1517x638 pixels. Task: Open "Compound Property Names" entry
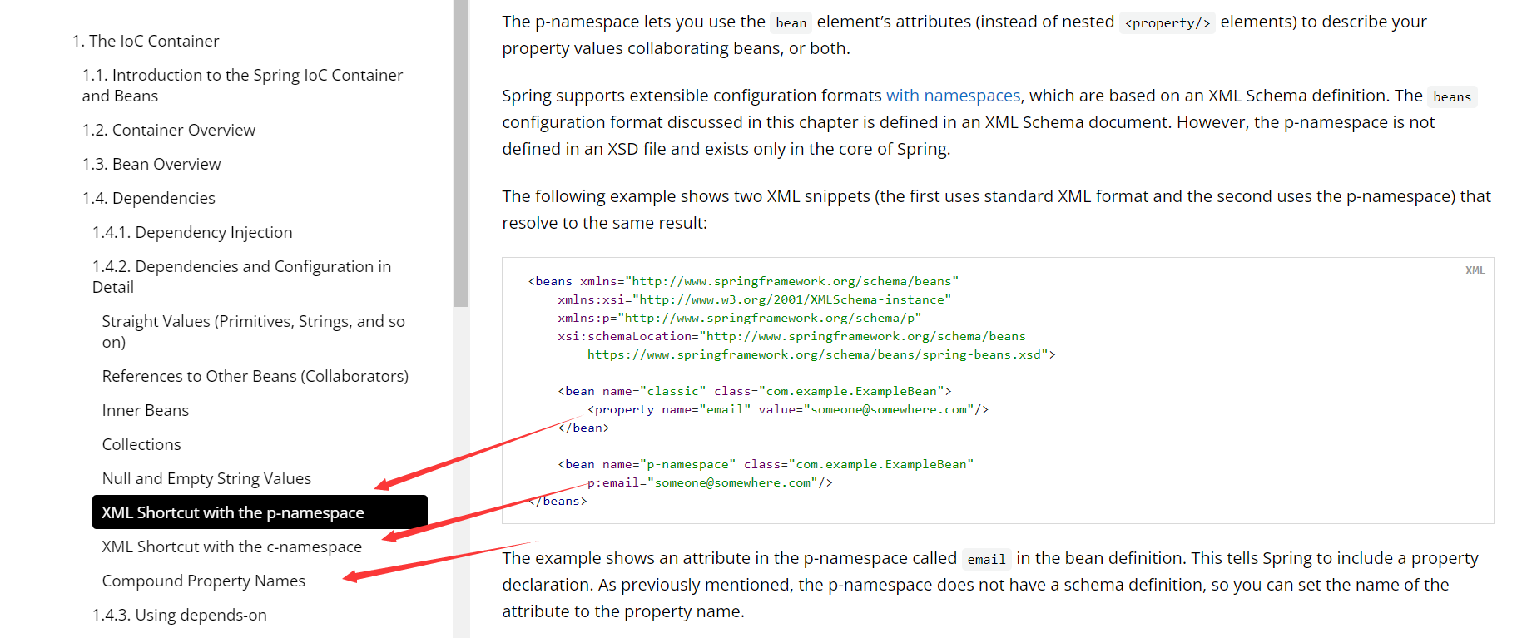[x=203, y=581]
